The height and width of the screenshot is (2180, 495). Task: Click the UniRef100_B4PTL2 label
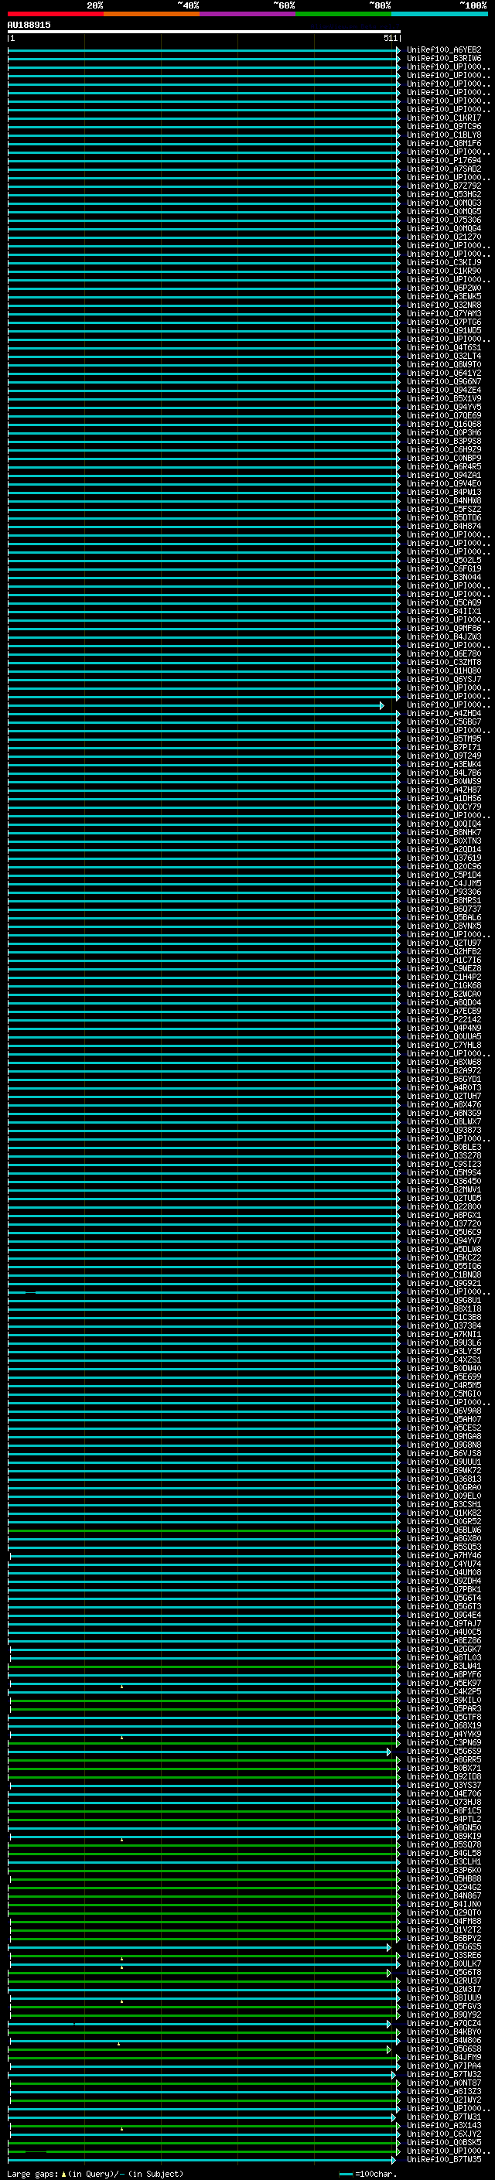coord(444,1819)
